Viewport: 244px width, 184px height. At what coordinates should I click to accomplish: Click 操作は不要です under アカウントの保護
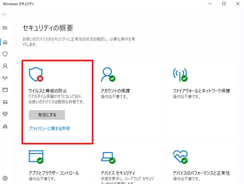(114, 96)
